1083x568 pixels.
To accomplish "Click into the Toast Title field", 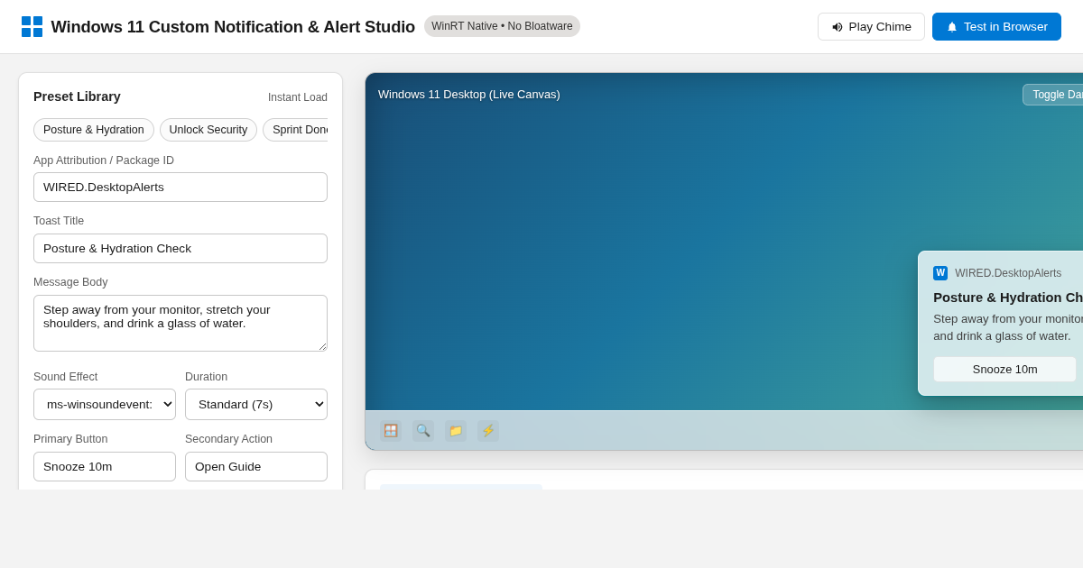I will [180, 248].
